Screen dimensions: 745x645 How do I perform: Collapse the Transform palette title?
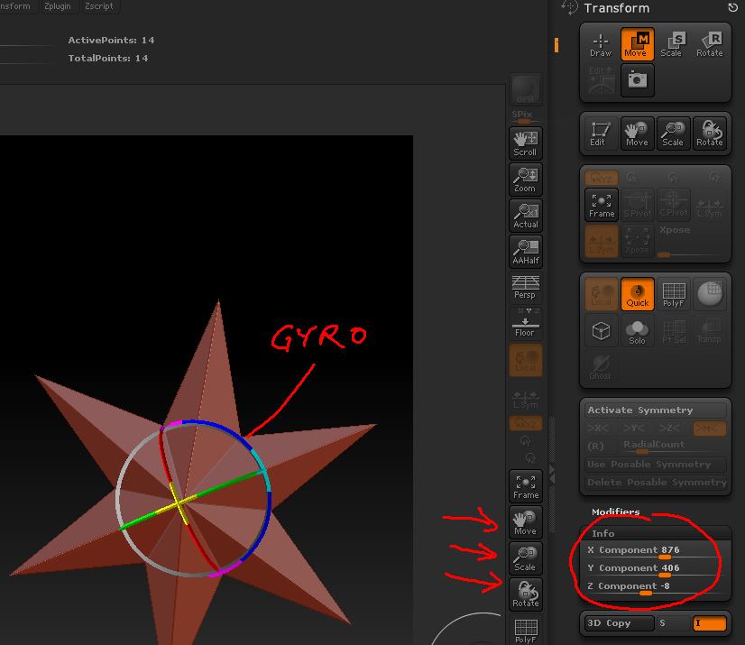[616, 8]
